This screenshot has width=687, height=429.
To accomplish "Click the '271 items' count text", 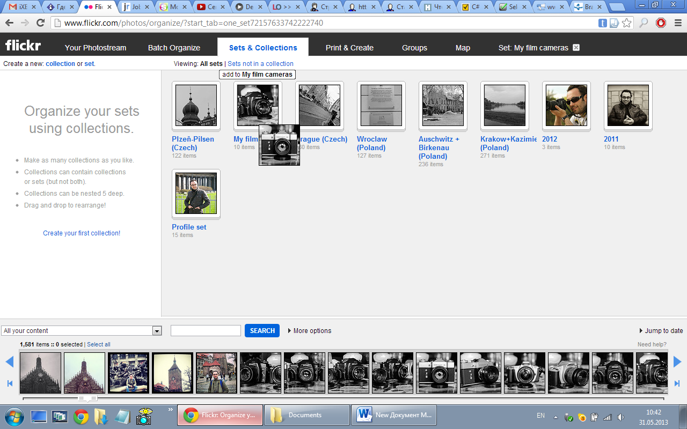I will 493,156.
